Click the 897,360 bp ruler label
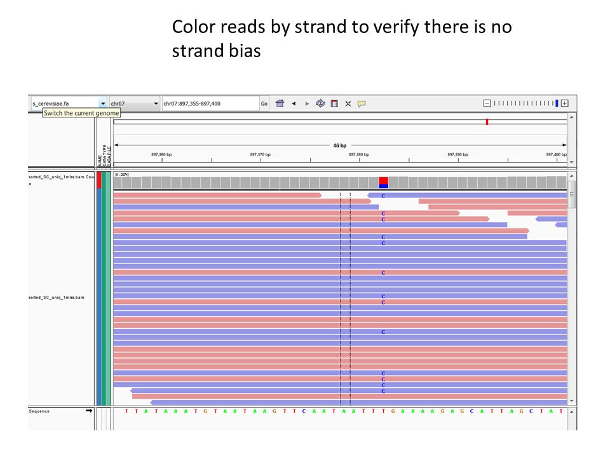 tap(161, 155)
